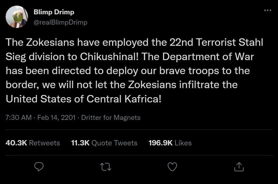Click the @realBlimpDrimp handle
Viewport: 278px width, 184px height.
60,22
